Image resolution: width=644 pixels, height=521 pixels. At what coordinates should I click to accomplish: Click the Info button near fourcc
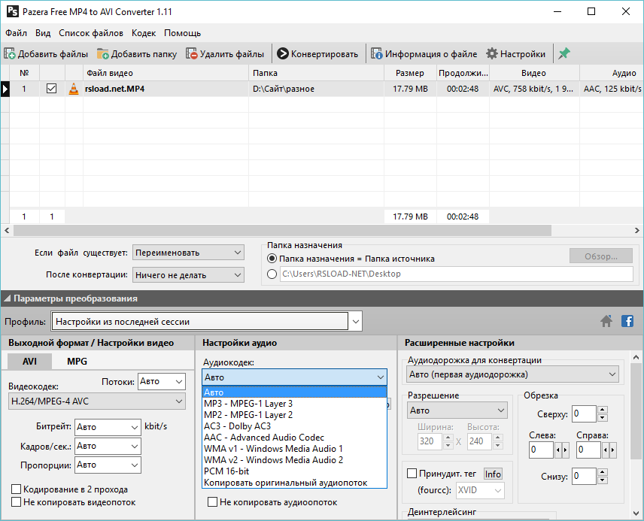click(493, 474)
